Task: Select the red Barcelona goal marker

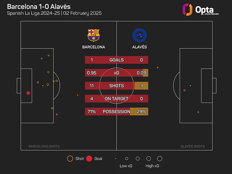Action: 28,93
